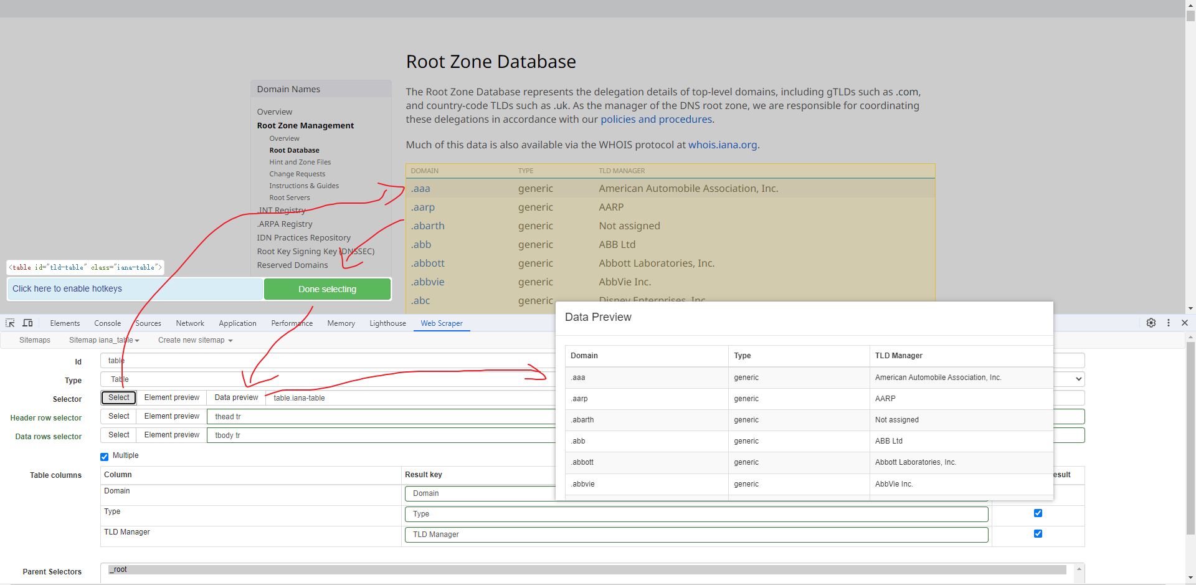Expand the Sitemap iana_table dropdown
Image resolution: width=1196 pixels, height=585 pixels.
(104, 340)
